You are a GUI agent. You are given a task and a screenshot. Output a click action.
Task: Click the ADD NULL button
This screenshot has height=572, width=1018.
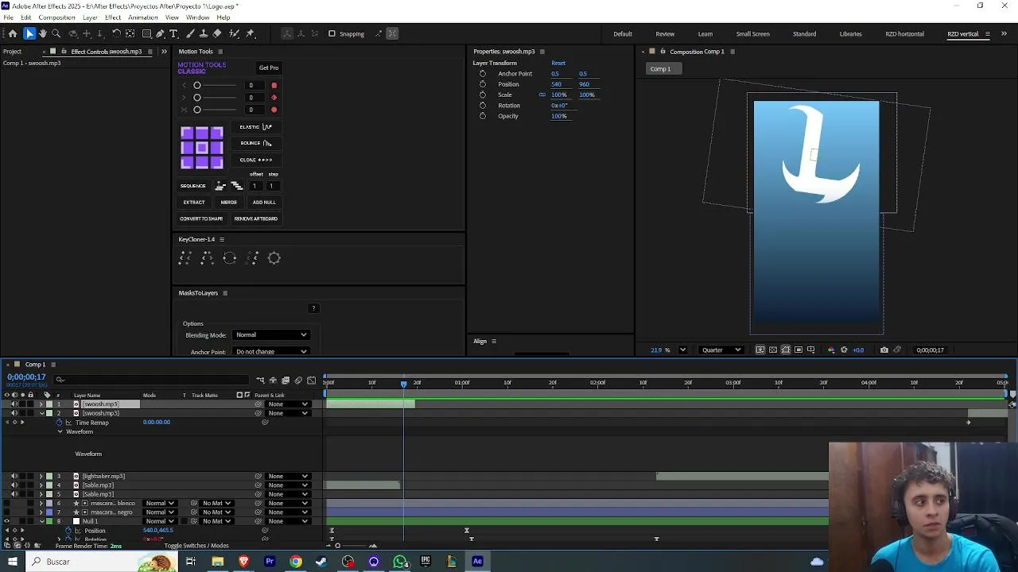[x=264, y=202]
